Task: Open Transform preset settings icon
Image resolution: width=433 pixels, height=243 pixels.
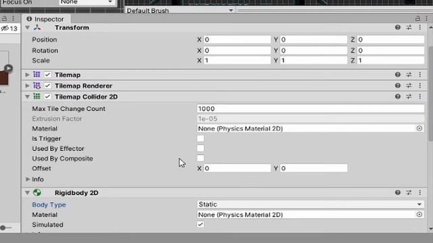Action: [409, 27]
